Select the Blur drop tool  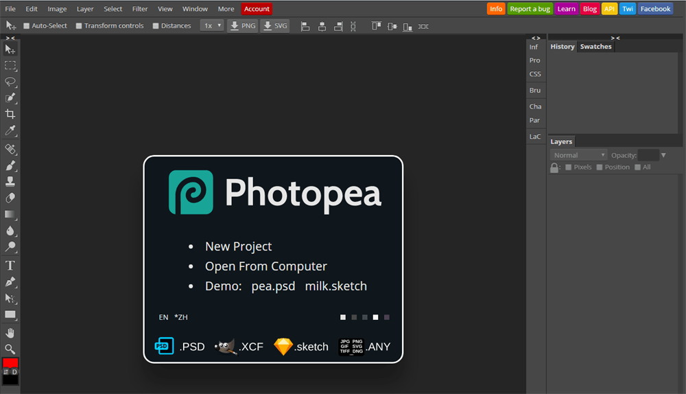click(x=10, y=231)
